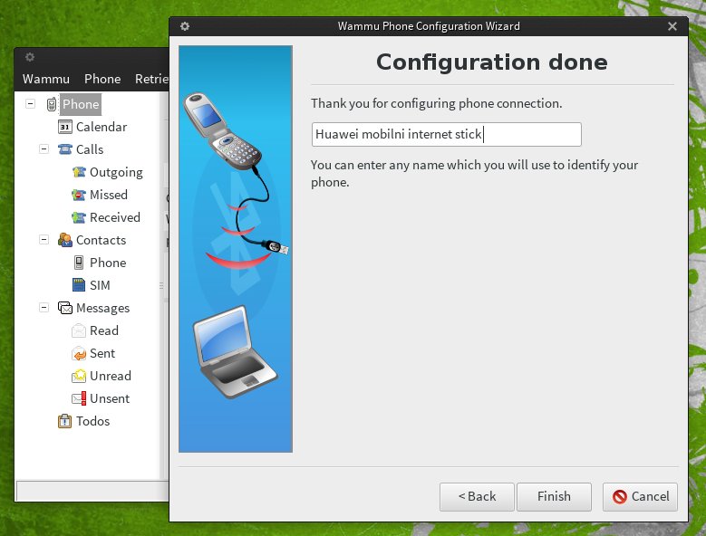Image resolution: width=706 pixels, height=536 pixels.
Task: Click the Outgoing calls icon
Action: (x=79, y=172)
